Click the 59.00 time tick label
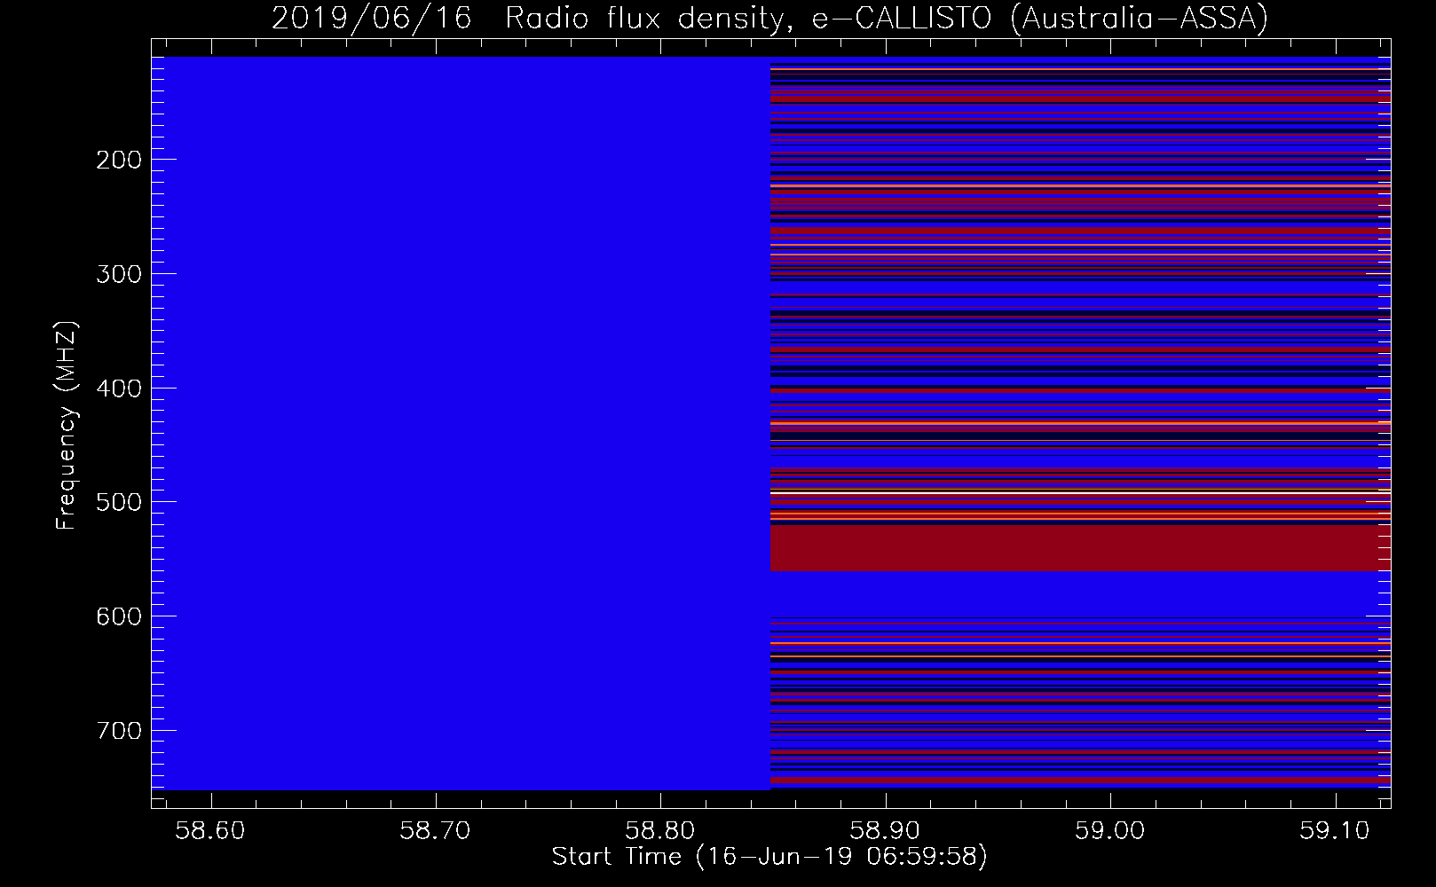The image size is (1436, 887). point(1110,830)
